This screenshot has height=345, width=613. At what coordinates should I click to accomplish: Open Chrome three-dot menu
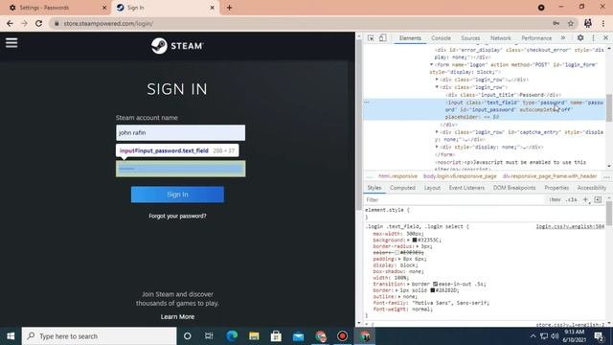coord(603,23)
